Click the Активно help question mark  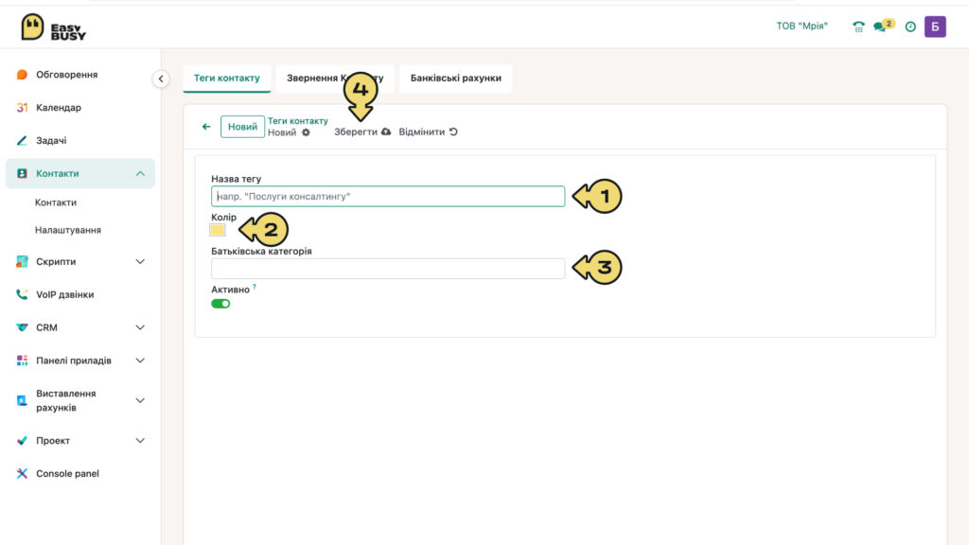click(254, 287)
